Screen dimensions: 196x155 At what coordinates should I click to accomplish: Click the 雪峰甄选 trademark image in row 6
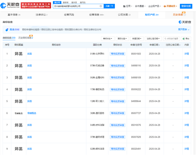coord(19,113)
